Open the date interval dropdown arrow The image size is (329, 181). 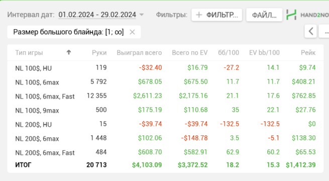pyautogui.click(x=142, y=15)
